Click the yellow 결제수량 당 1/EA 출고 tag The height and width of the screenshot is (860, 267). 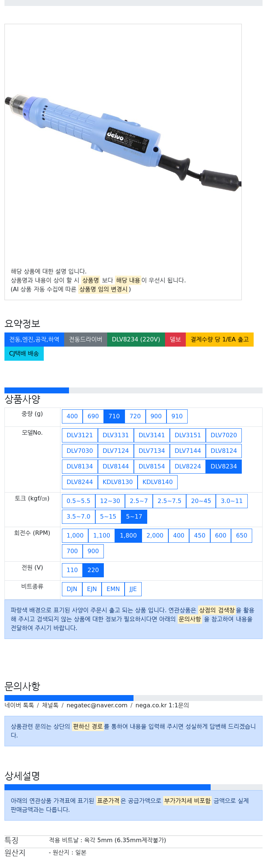pos(220,340)
